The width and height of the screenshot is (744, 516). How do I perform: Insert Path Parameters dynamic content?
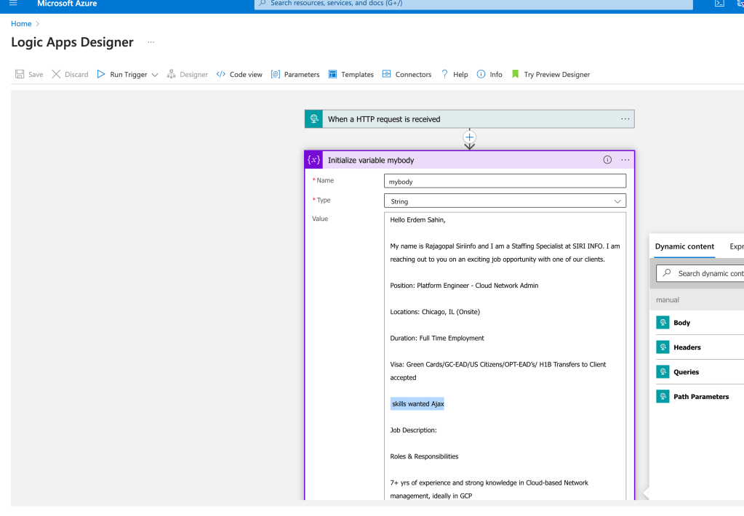coord(701,397)
